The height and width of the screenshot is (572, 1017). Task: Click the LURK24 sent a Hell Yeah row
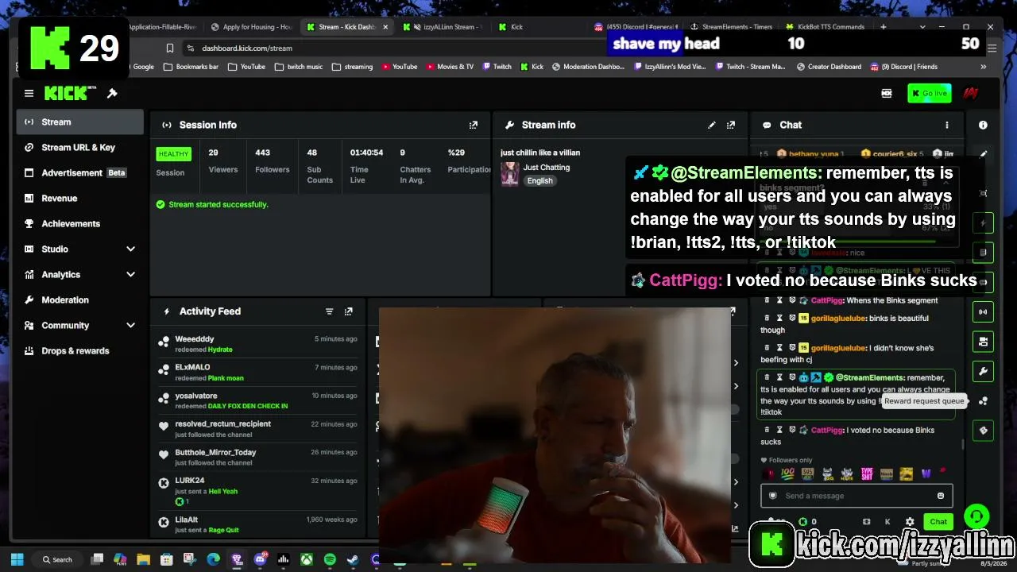point(258,491)
